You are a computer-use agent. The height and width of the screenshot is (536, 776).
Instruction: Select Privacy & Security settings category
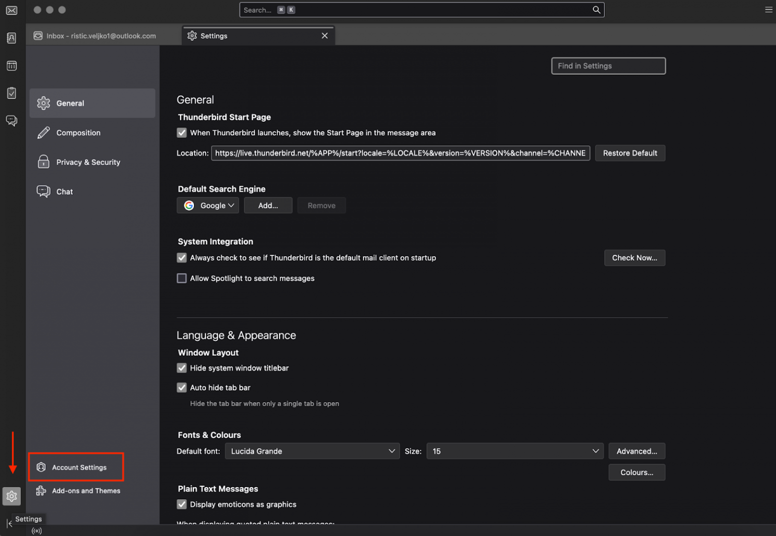[88, 162]
